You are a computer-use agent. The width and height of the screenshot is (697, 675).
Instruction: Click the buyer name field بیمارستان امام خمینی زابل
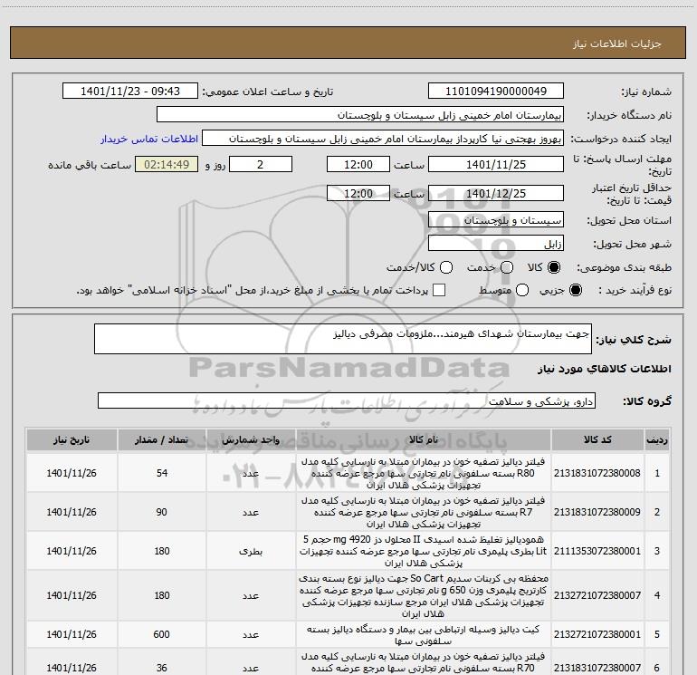[x=360, y=115]
